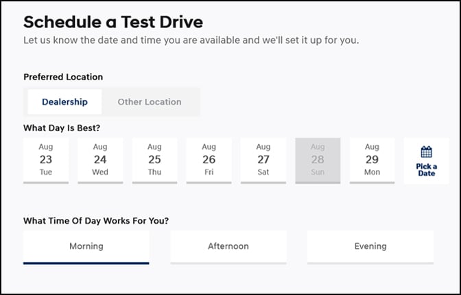This screenshot has height=295, width=461.
Task: Click the blue underline beneath Morning
Action: [86, 262]
